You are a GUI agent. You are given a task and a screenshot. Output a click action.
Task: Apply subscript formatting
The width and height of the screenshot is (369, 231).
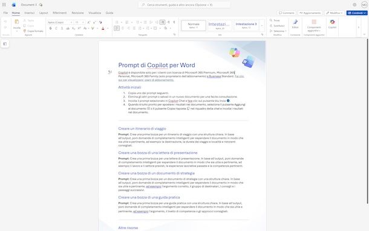point(73,28)
